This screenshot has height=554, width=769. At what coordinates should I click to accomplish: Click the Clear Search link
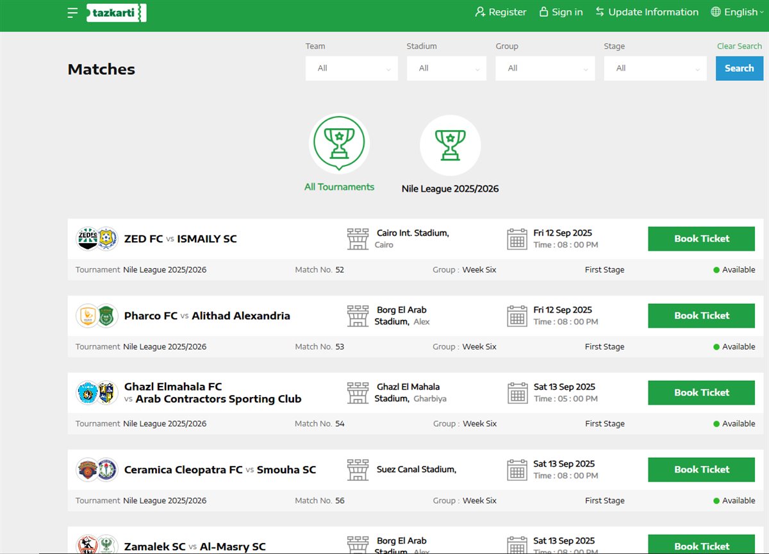740,46
